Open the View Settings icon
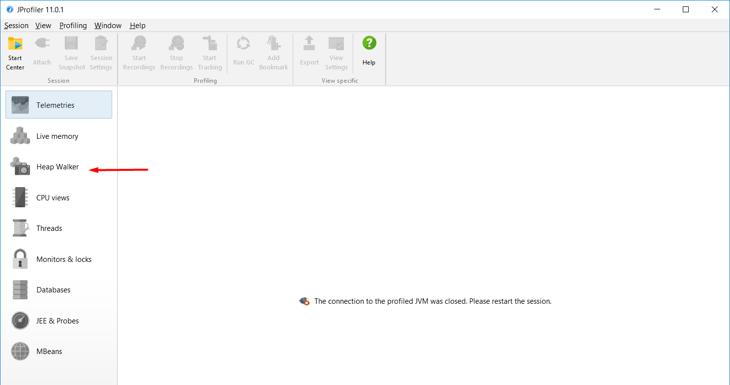Screen dimensions: 730x385 [x=336, y=43]
